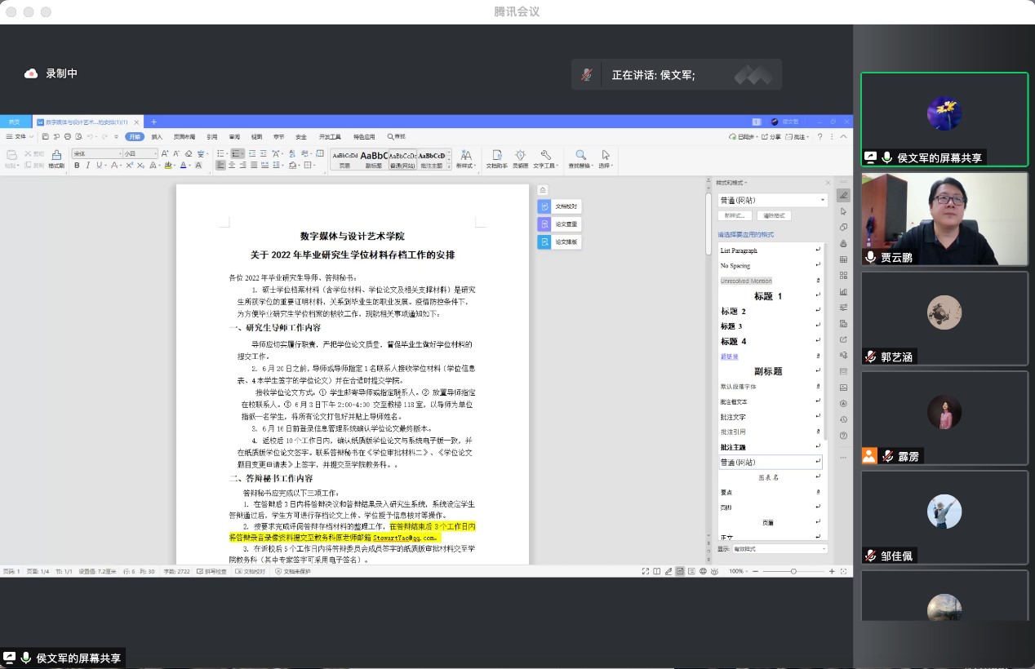This screenshot has width=1035, height=669.
Task: Open the 插入 ribbon tab
Action: 157,136
